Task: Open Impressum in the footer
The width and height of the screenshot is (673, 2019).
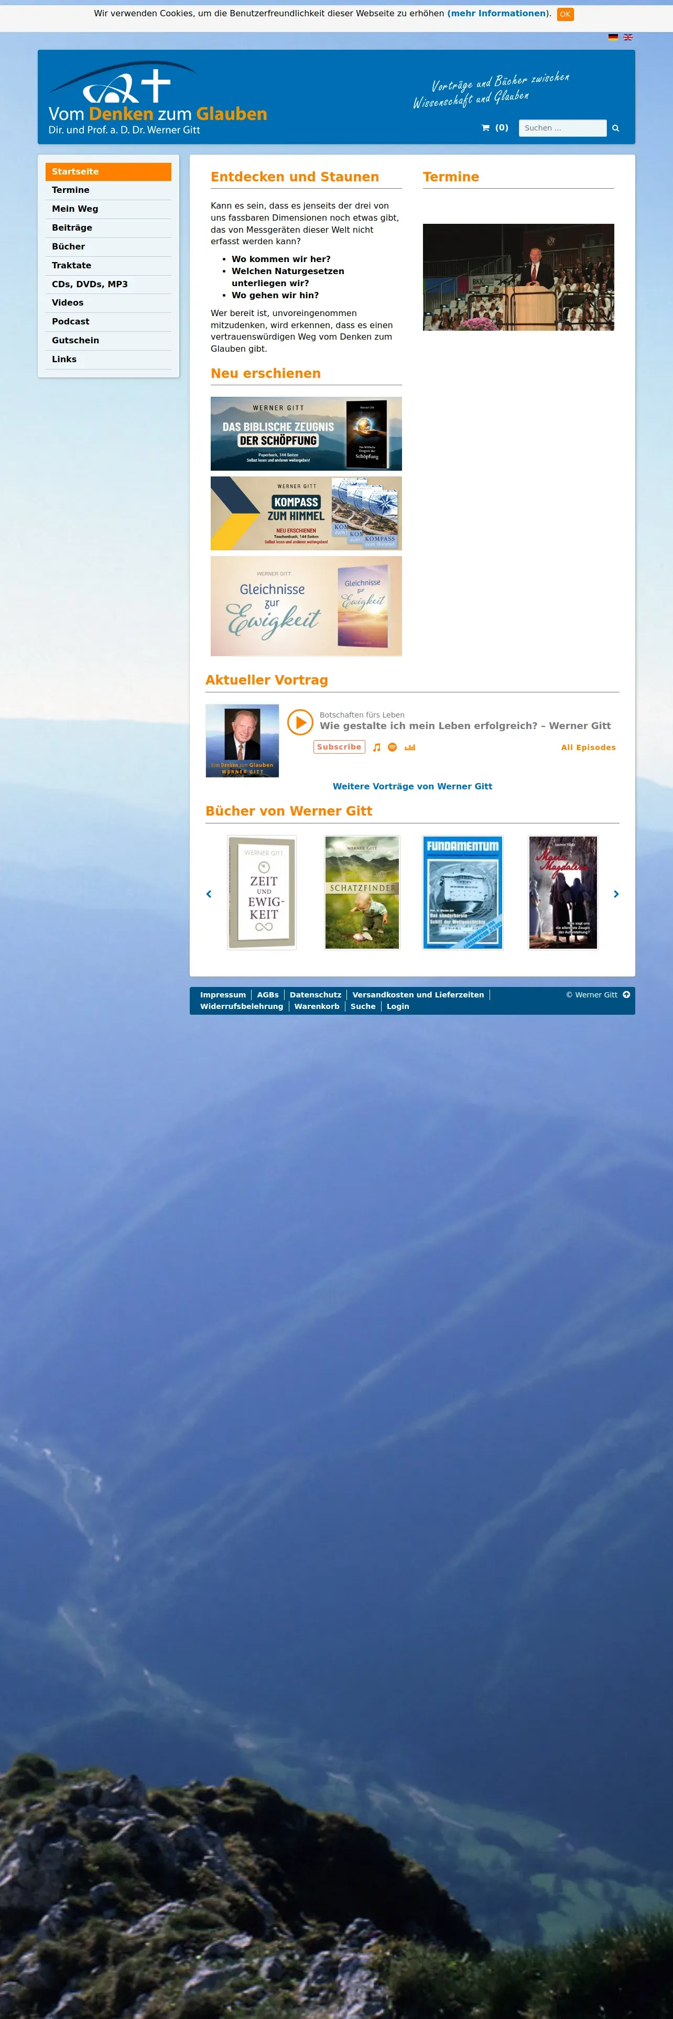Action: coord(223,995)
